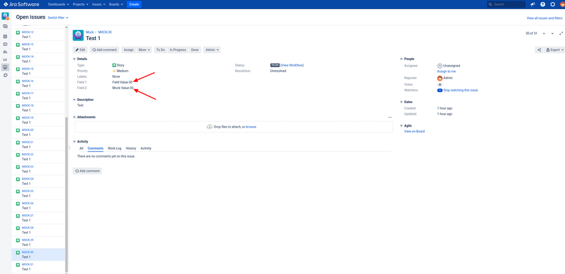Click the Edit issue button
565x274 pixels.
[x=80, y=50]
